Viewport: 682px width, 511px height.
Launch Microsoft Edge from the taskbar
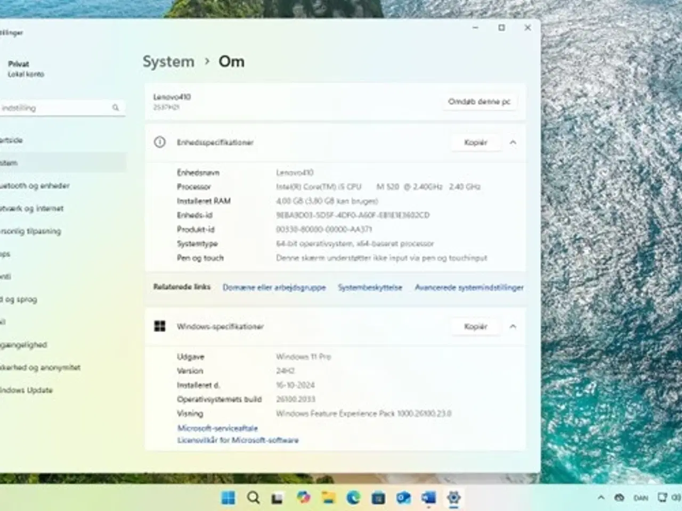(353, 498)
